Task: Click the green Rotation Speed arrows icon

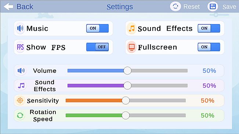Action: pos(20,115)
